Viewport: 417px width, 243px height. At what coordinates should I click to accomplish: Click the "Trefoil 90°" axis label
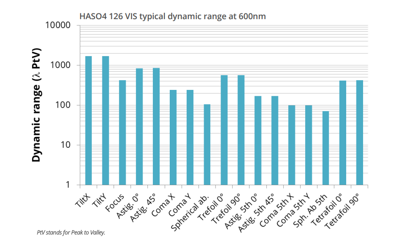(x=227, y=209)
